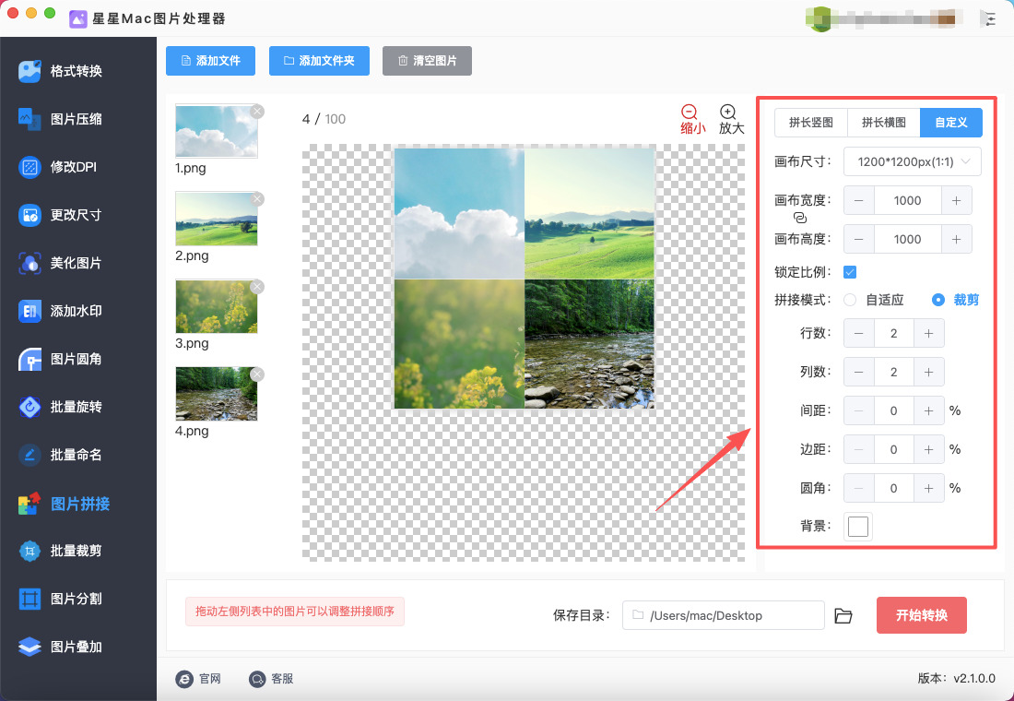The height and width of the screenshot is (701, 1014).
Task: Open the 图片叠加 layers tool
Action: [x=62, y=647]
